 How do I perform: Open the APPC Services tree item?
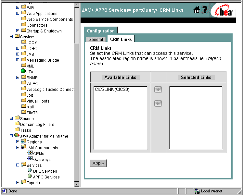pyautogui.click(x=46, y=177)
